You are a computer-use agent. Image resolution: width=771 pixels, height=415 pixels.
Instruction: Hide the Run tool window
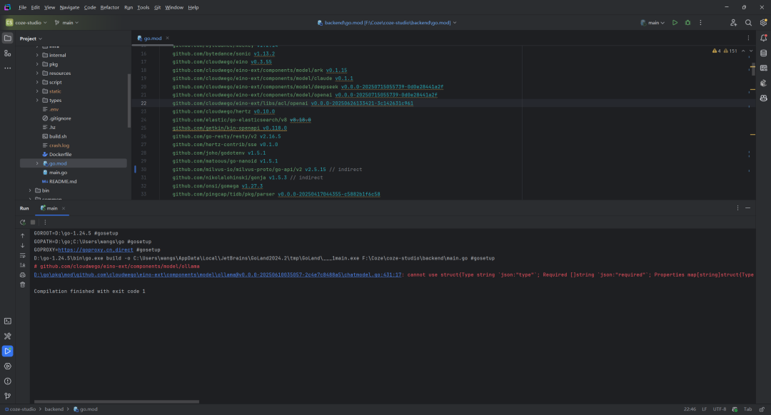(748, 208)
